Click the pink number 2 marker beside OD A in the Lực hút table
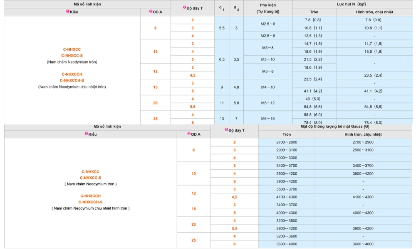Viewport: 416px width, 249px height. click(x=151, y=12)
